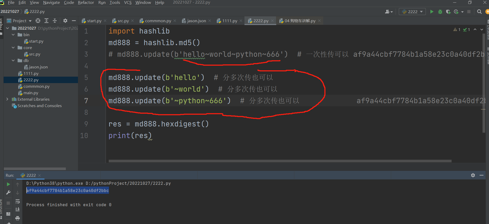
Task: Expand External Libraries node
Action: 7,99
